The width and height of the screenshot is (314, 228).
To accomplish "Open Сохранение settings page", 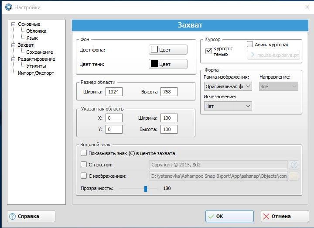I will pyautogui.click(x=40, y=52).
